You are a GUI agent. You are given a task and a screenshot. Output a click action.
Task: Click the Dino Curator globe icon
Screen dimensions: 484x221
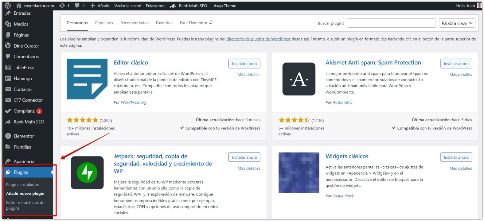pyautogui.click(x=8, y=46)
